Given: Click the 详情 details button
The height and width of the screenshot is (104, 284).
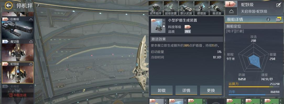Looking at the screenshot, I should [x=186, y=90].
